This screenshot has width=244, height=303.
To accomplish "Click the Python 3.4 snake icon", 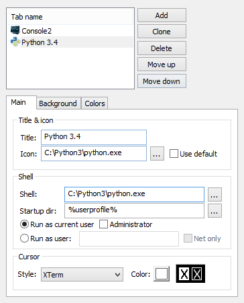I will point(15,42).
